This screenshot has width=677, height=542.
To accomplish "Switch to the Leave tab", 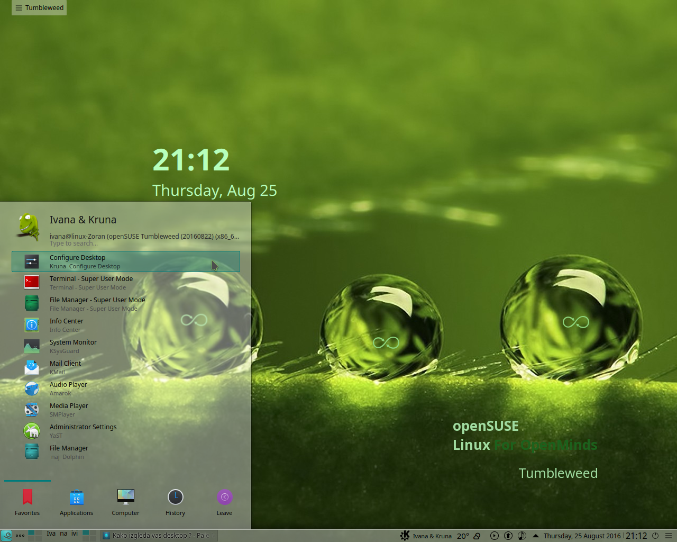I will (x=224, y=502).
